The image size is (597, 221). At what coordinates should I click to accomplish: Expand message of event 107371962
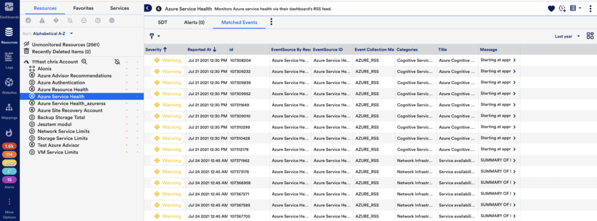514,160
